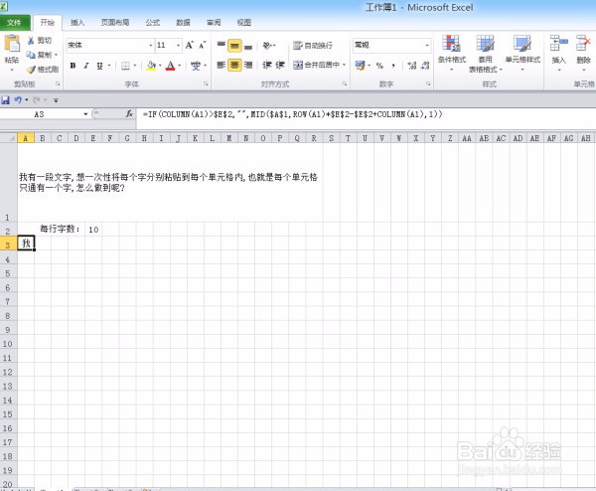Expand Merge & Center options arrow
Image resolution: width=596 pixels, height=491 pixels.
click(344, 65)
